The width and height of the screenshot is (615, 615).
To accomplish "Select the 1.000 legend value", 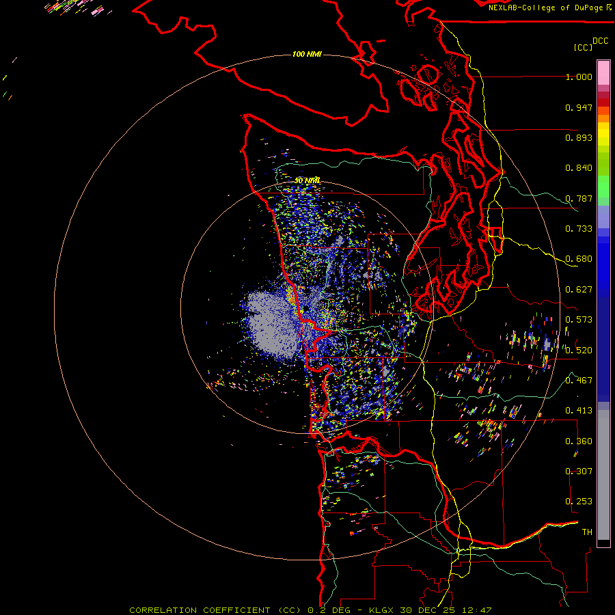I will 579,77.
